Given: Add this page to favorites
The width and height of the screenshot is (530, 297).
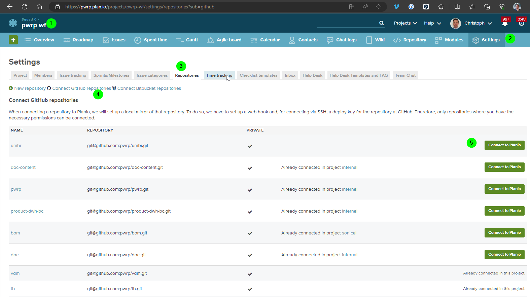Looking at the screenshot, I should click(x=379, y=7).
